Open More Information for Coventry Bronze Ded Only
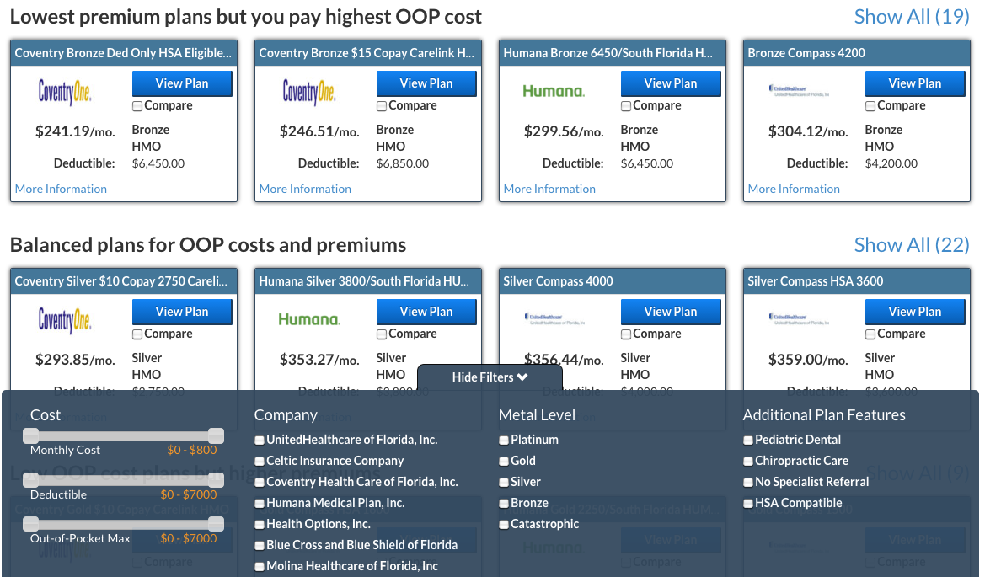Viewport: 985px width, 577px height. coord(61,189)
